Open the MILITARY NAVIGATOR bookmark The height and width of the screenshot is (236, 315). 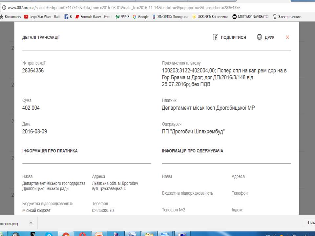tap(250, 17)
